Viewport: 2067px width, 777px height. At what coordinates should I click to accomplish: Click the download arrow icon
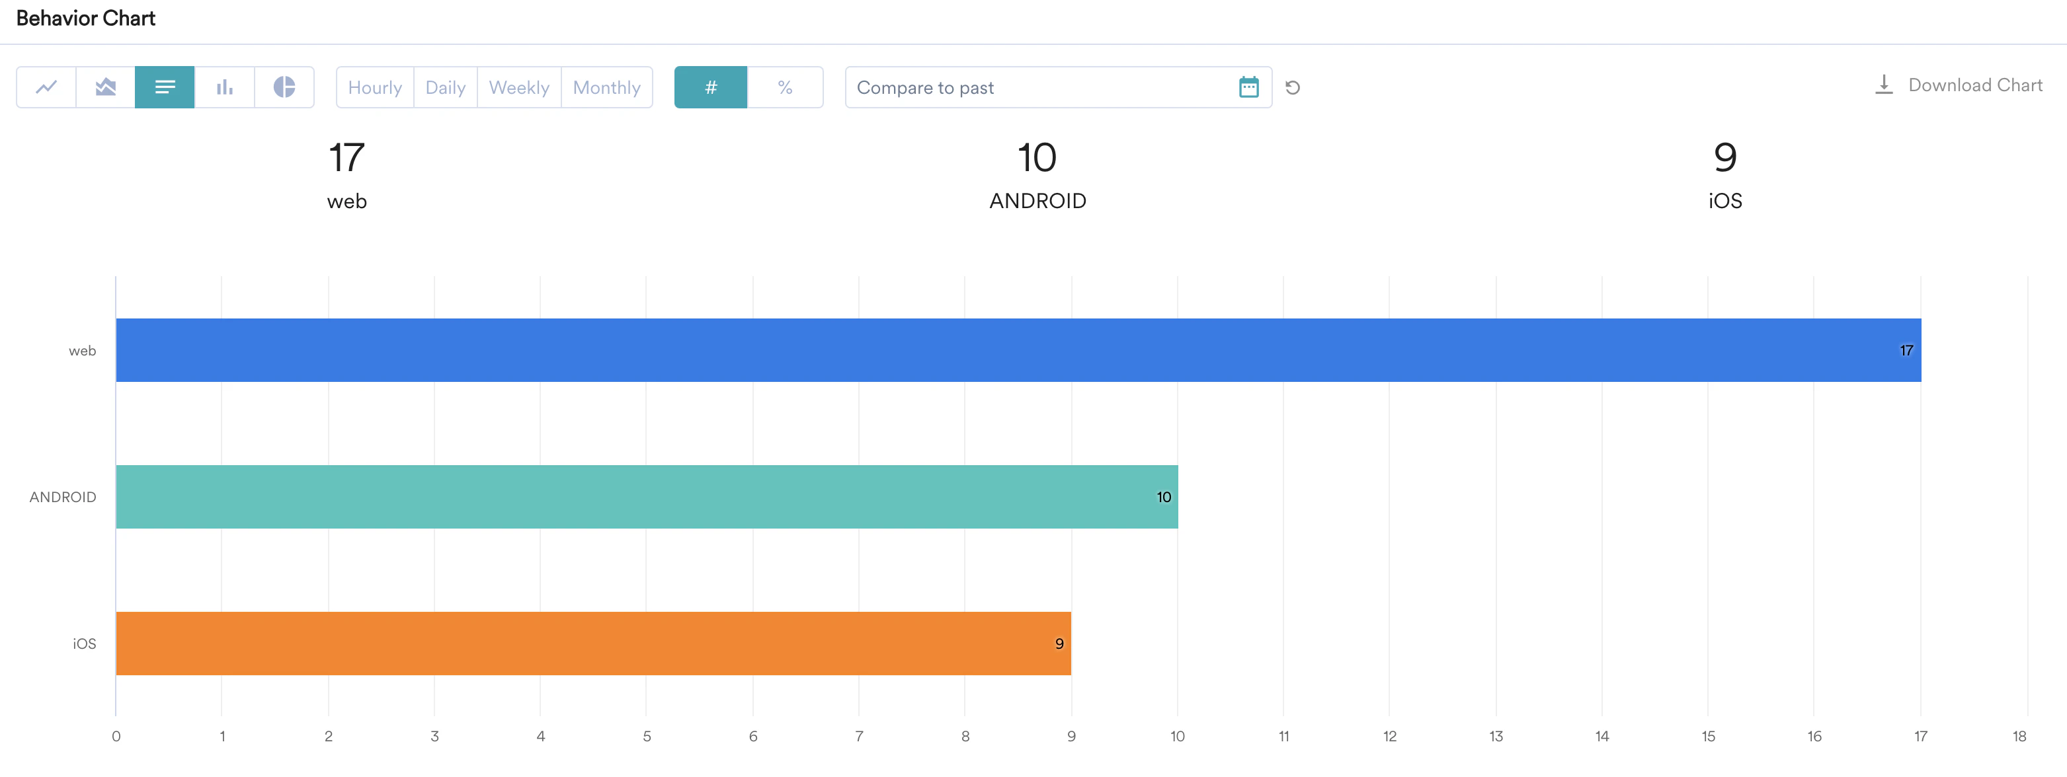click(x=1883, y=85)
